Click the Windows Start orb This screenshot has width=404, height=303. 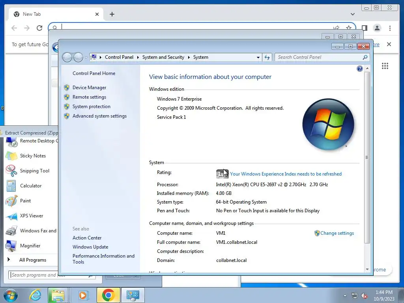[x=10, y=295]
